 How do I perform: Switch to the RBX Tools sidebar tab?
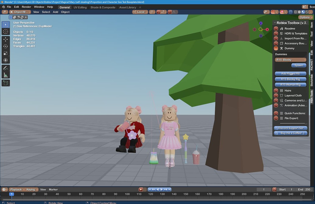pos(312,96)
